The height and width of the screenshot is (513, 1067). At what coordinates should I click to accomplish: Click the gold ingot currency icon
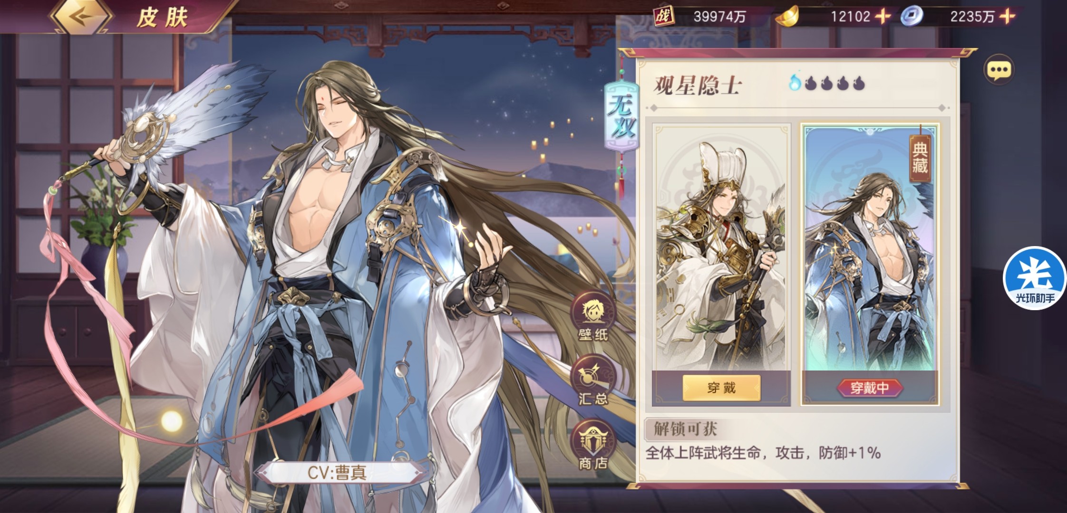click(x=786, y=17)
